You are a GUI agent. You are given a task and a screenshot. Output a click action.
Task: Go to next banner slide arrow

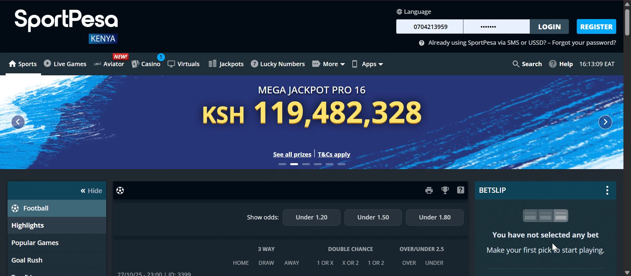[605, 122]
